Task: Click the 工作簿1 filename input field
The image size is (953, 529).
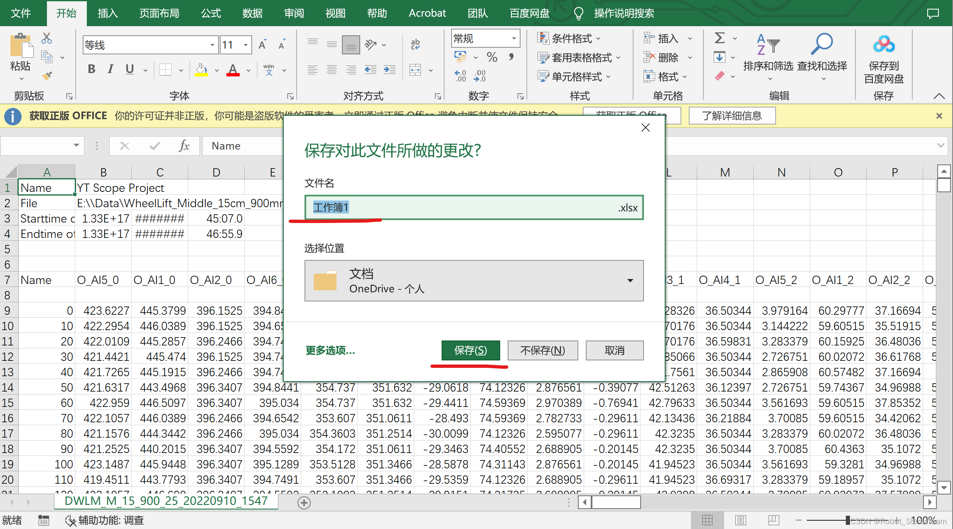Action: 474,207
